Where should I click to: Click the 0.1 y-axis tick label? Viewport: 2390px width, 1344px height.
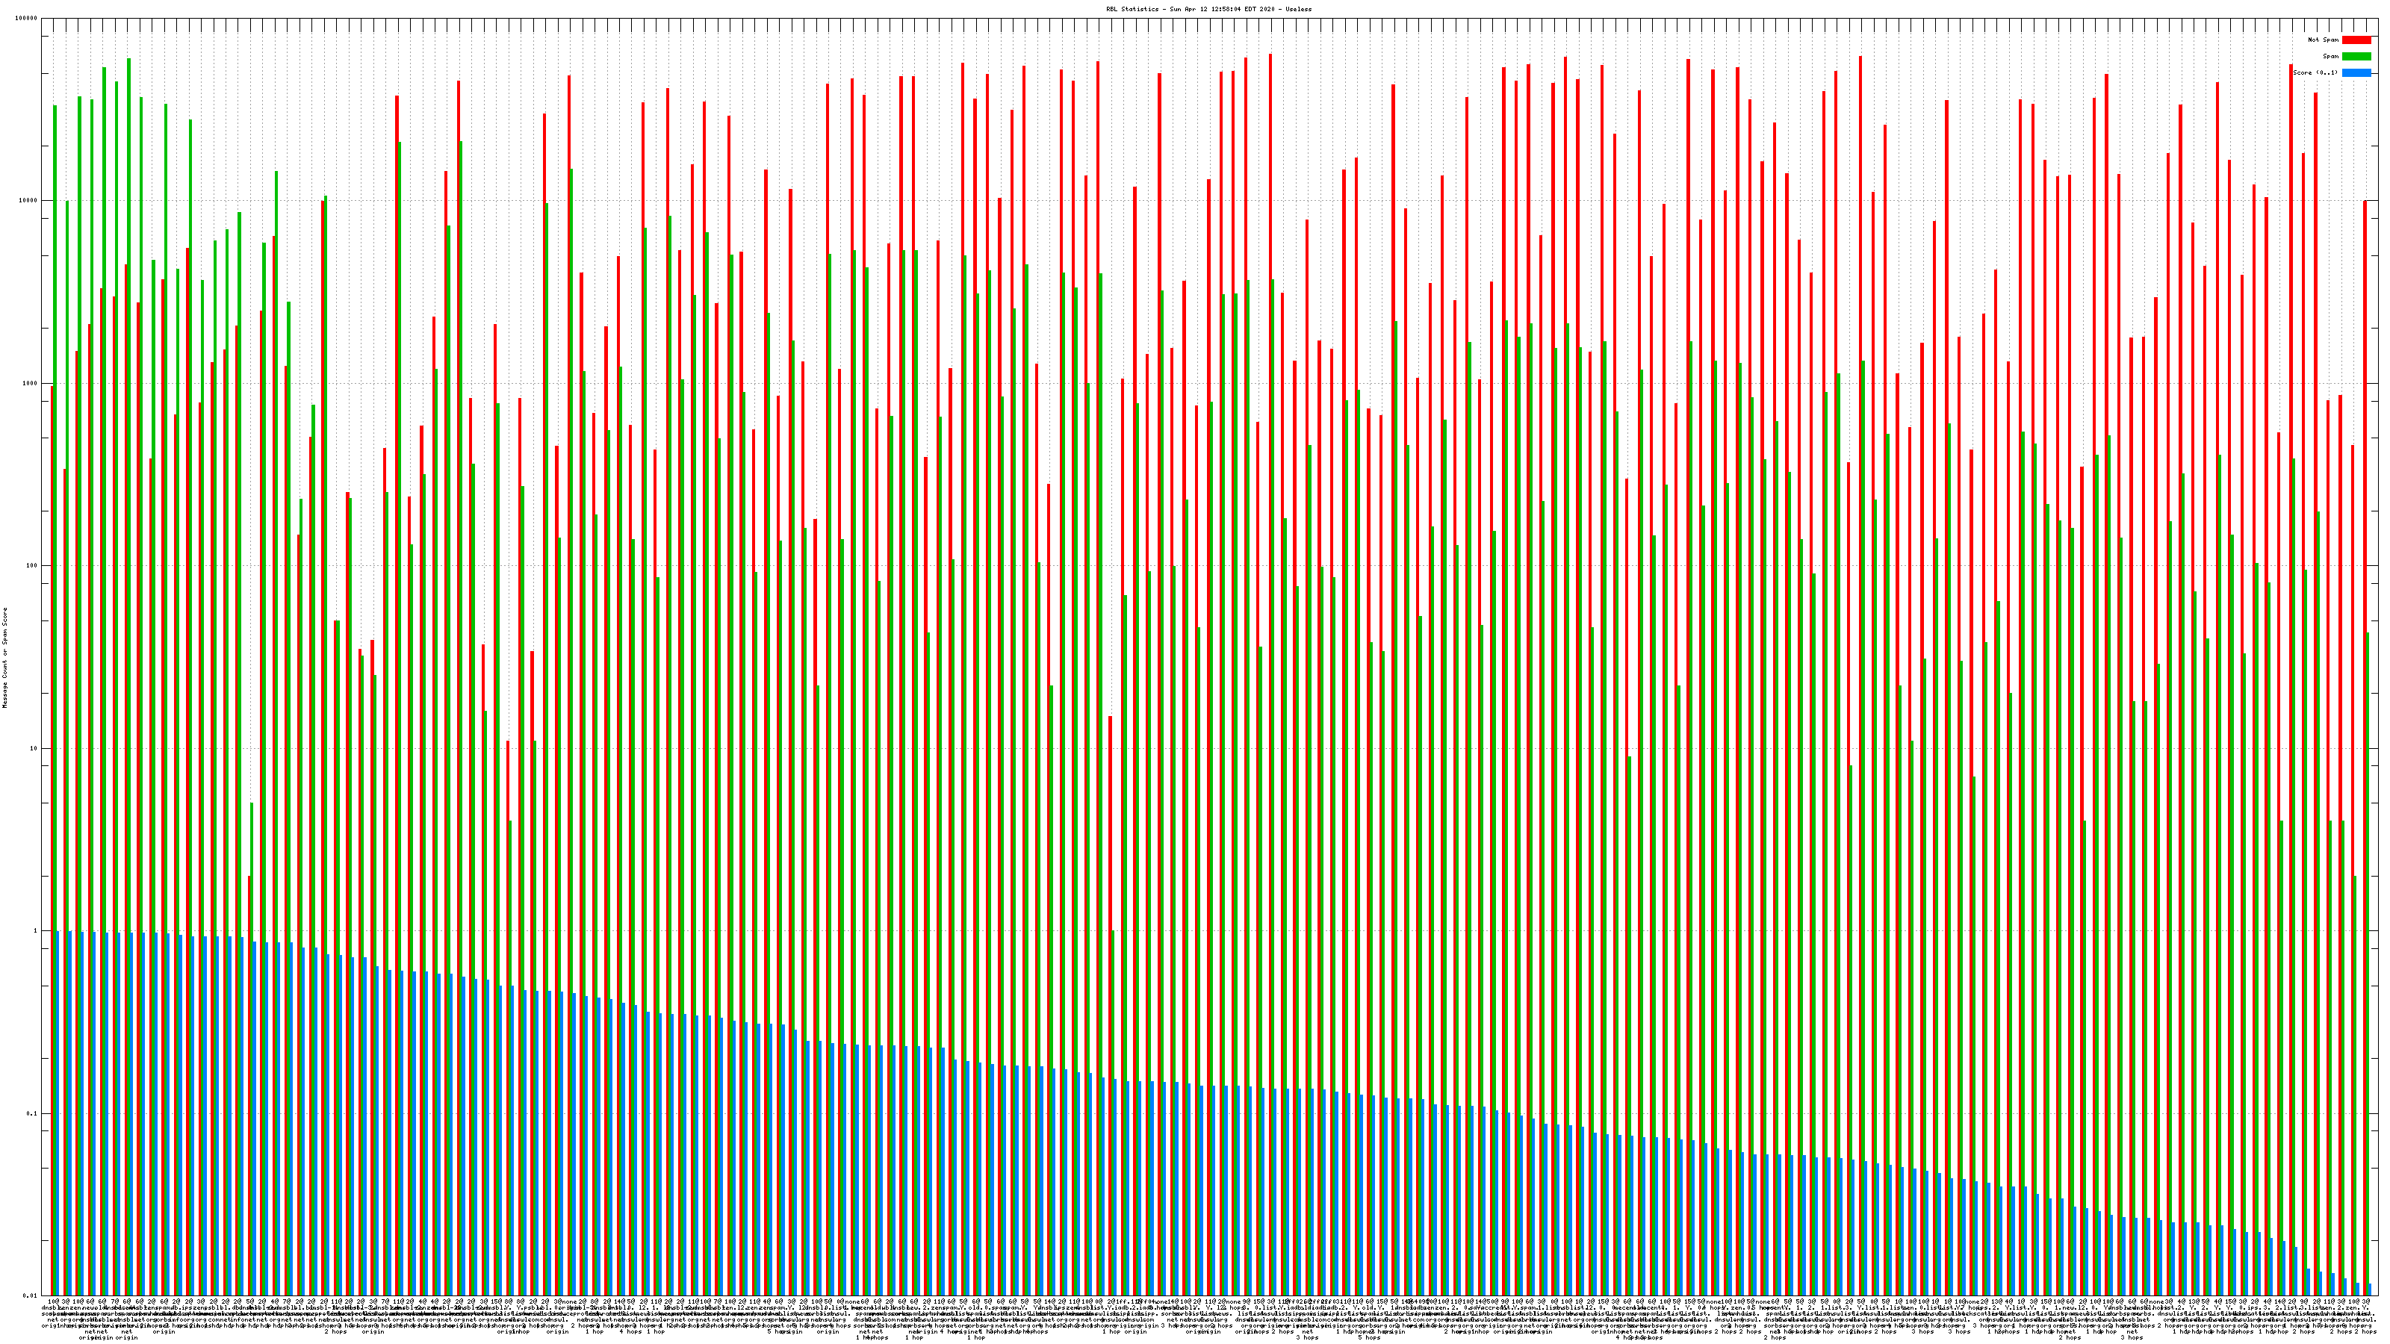coord(31,1114)
